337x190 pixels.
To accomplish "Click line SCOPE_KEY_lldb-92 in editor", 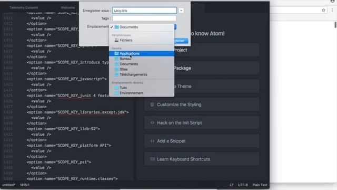I will click(x=63, y=129).
